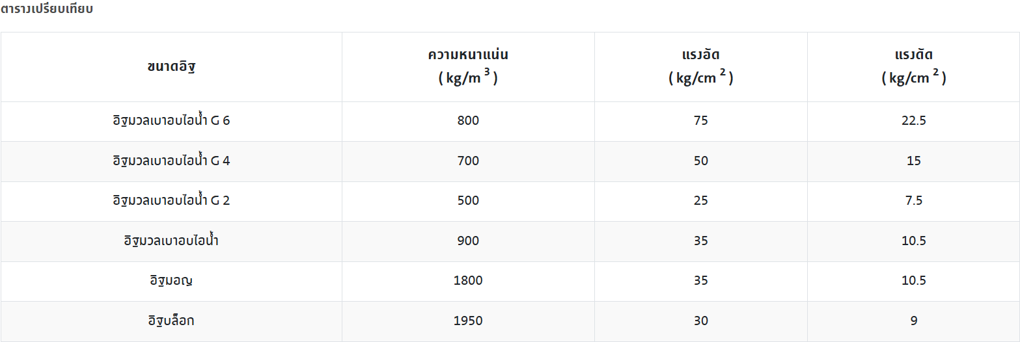Screen dimensions: 1020x342
Task: Select the compressive strength value 50
Action: click(700, 161)
